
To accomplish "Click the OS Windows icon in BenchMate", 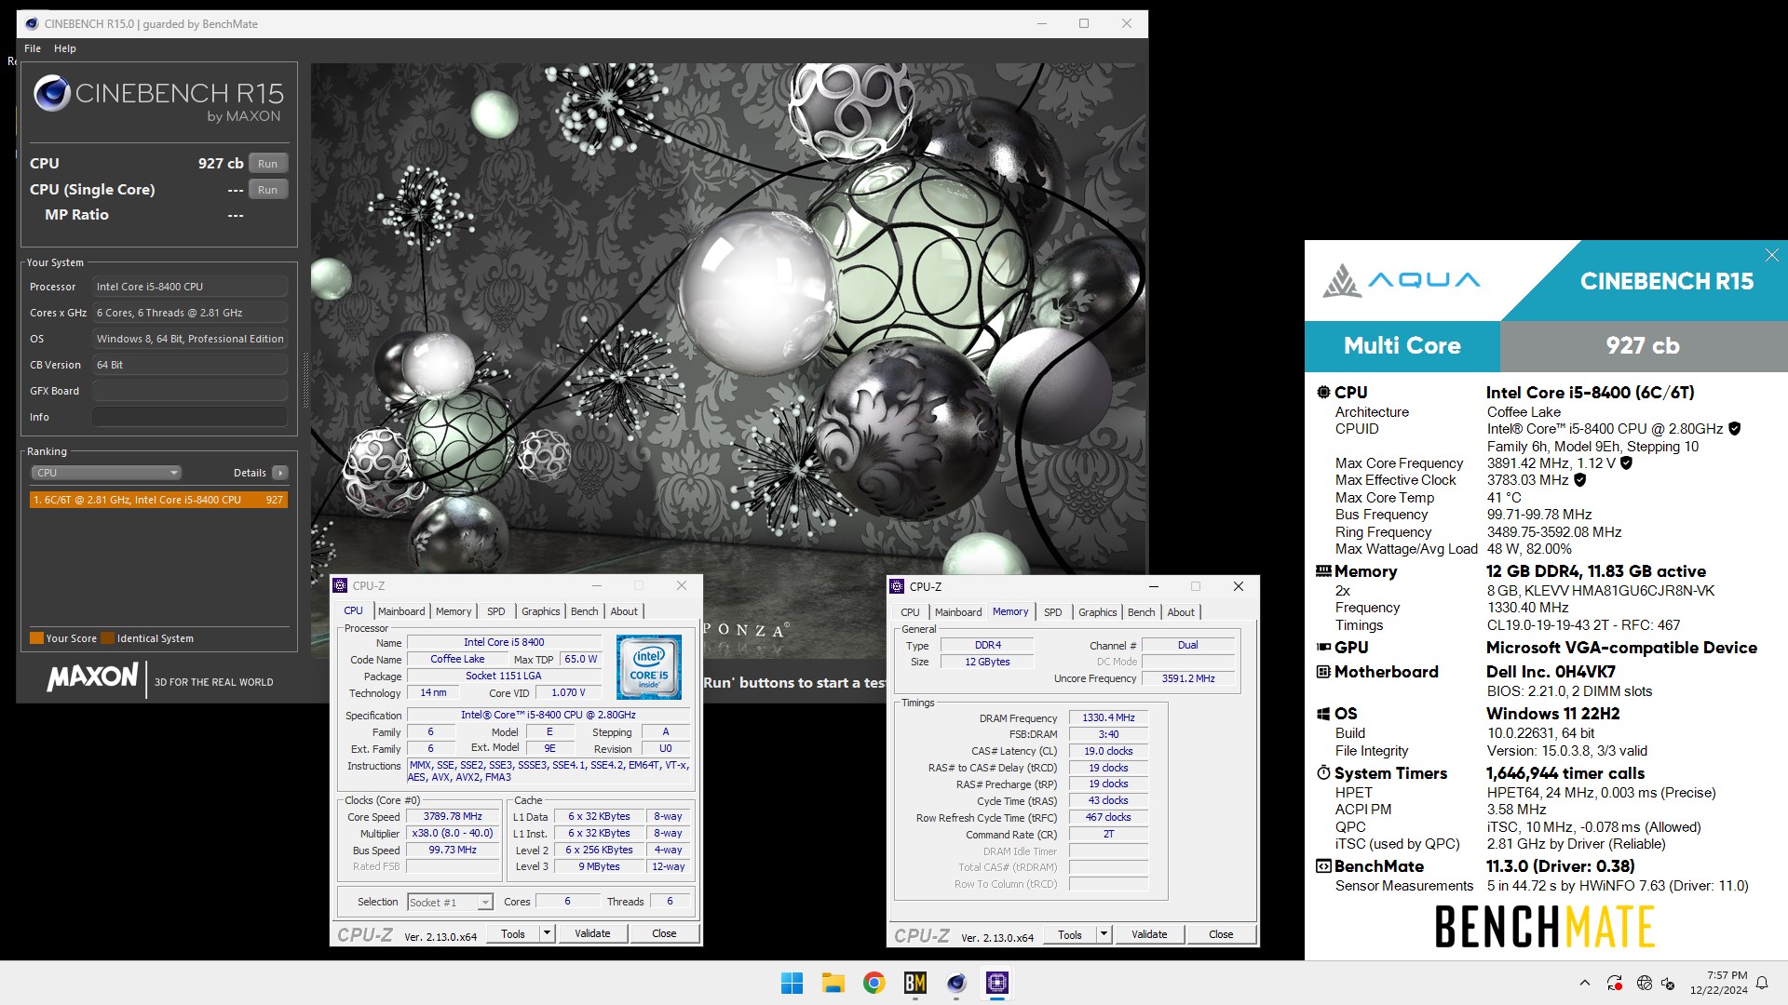I will click(1323, 714).
